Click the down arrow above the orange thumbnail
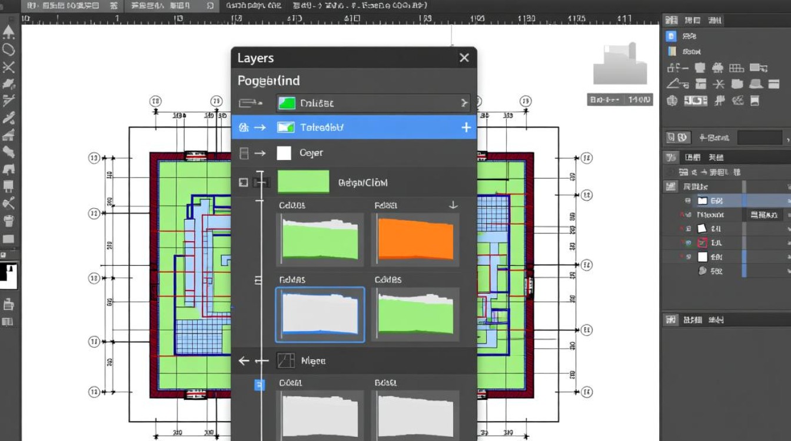Screen dimensions: 791x441 tap(453, 205)
